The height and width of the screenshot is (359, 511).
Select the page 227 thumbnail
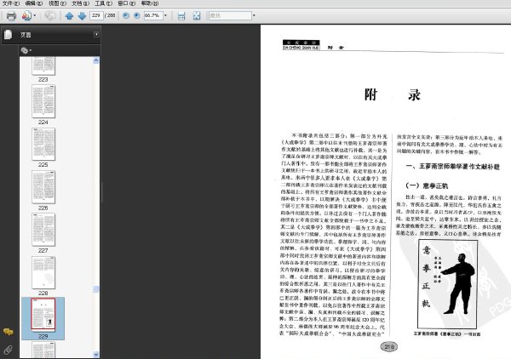(x=43, y=230)
